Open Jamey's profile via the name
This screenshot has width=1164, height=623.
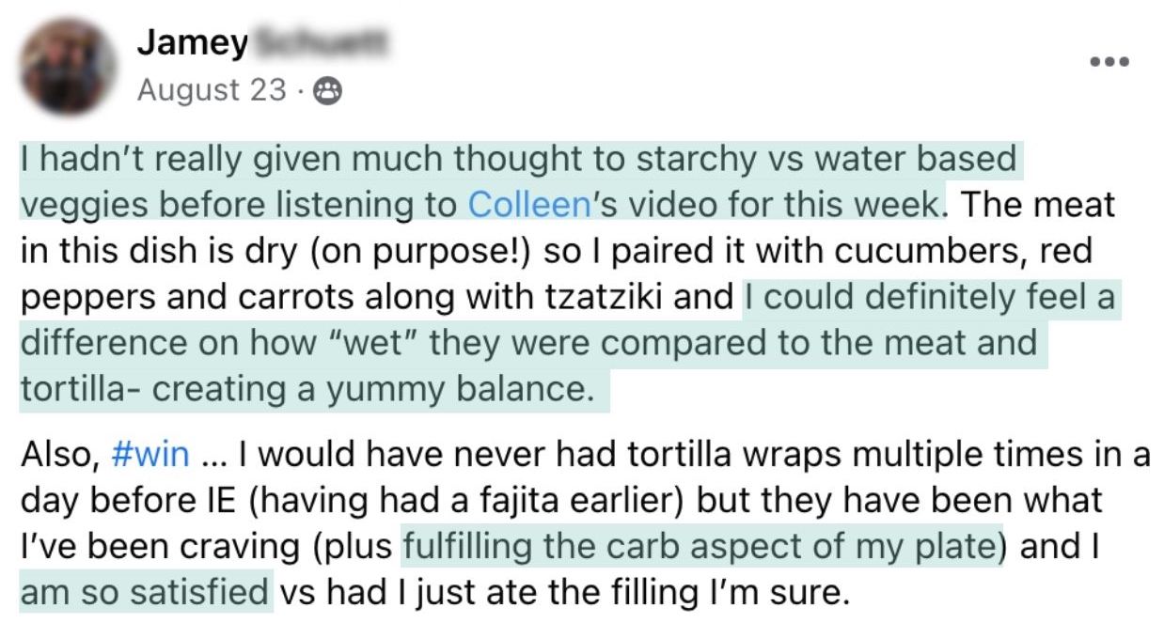[x=194, y=42]
